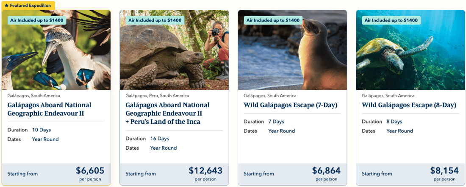
Task: Select the $6,864 starting price
Action: (326, 170)
